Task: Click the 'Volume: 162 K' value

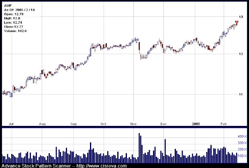Action: (15, 31)
